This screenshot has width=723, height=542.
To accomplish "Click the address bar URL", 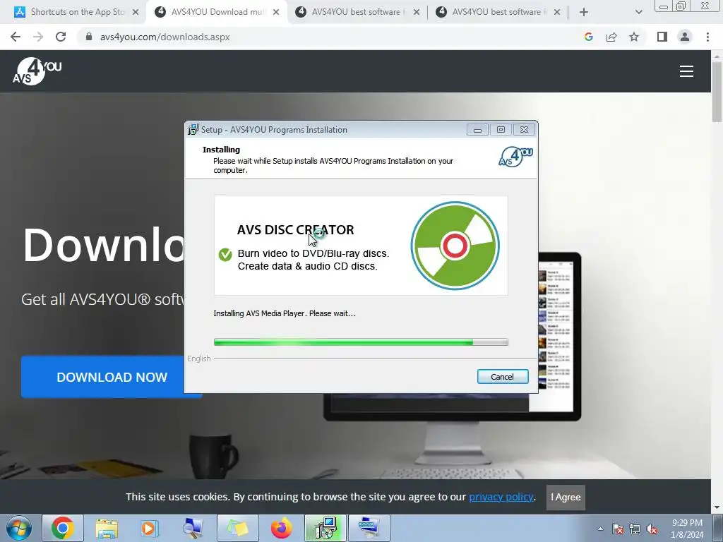I will [x=165, y=37].
